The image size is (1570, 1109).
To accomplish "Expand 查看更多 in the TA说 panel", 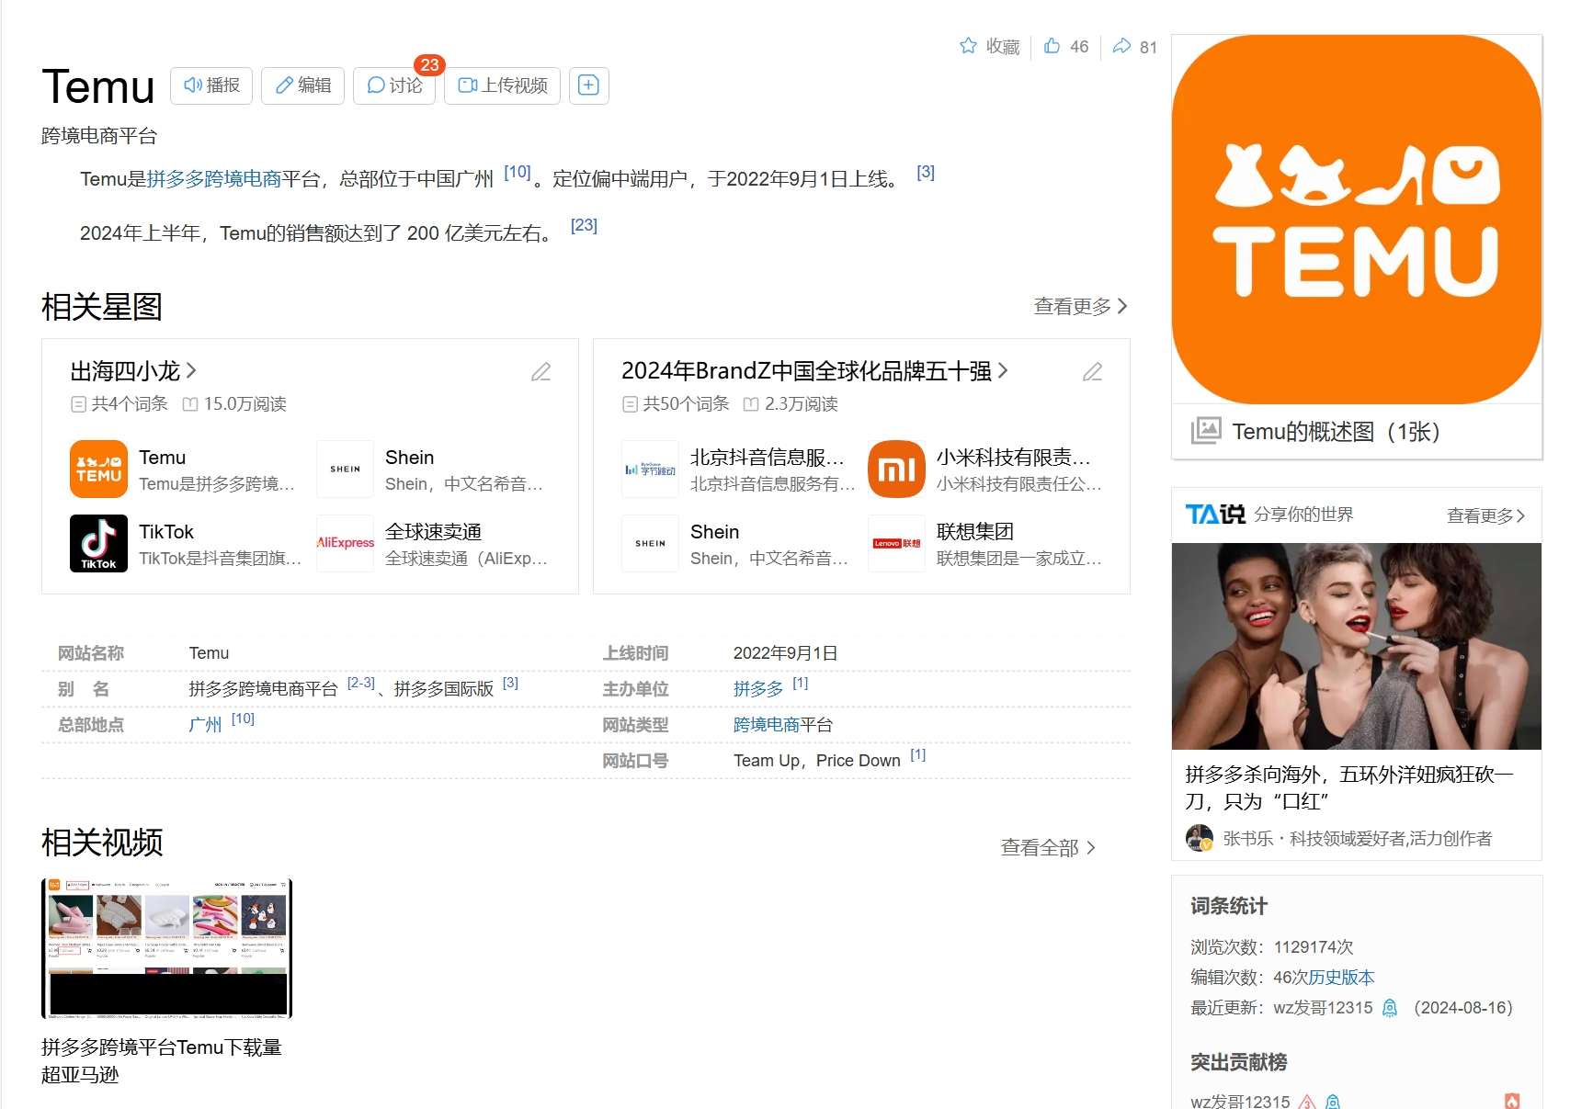I will click(1485, 516).
